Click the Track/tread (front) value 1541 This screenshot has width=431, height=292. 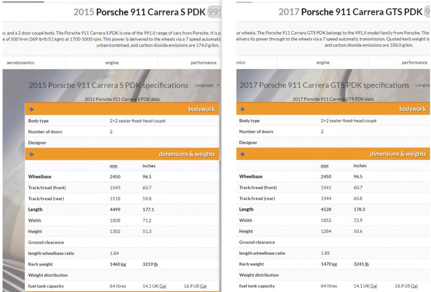pyautogui.click(x=326, y=187)
